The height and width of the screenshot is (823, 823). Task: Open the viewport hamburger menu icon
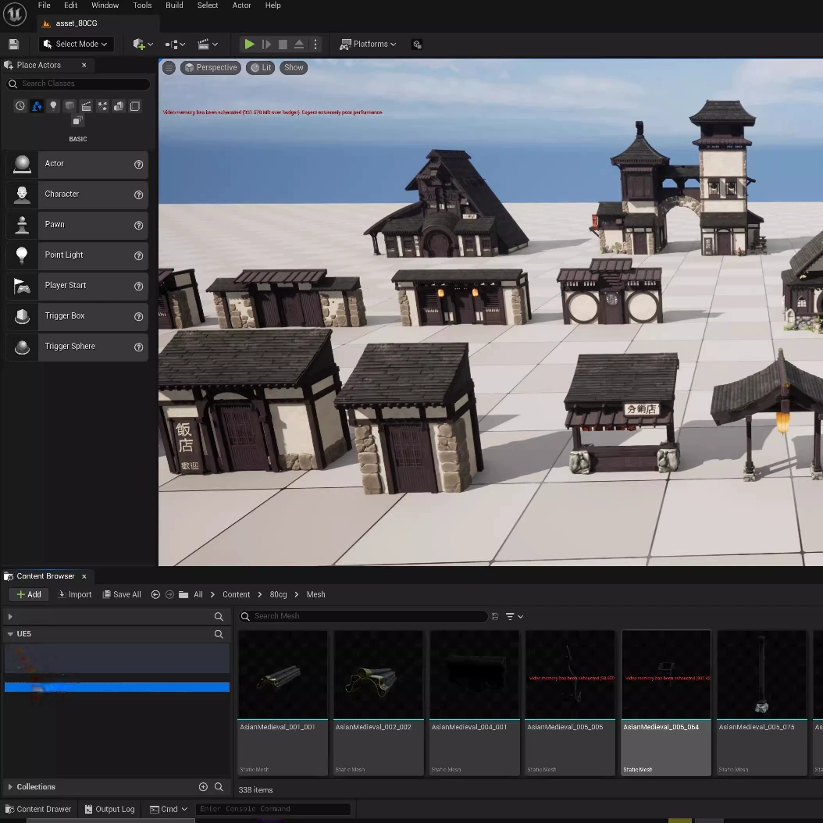pos(169,67)
